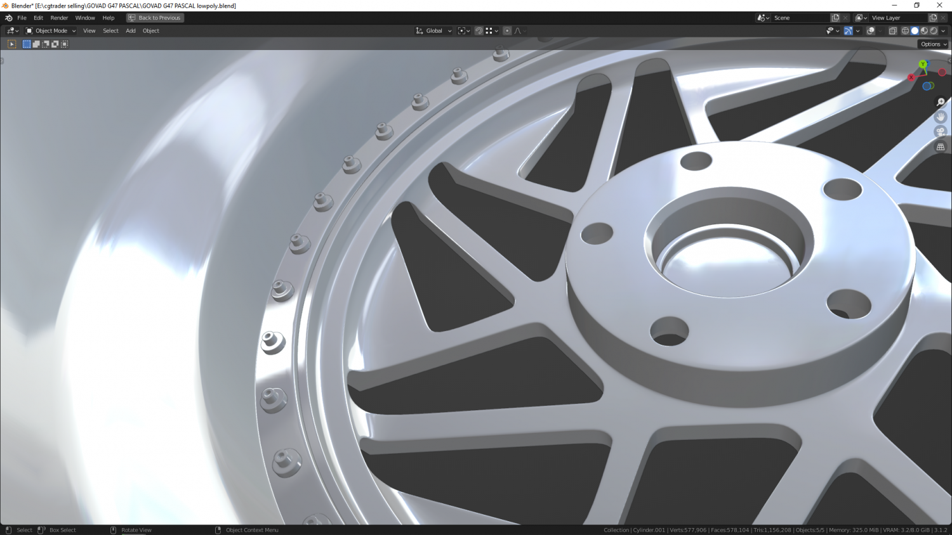Viewport: 952px width, 535px height.
Task: Click 'Cylinder.001' in status bar
Action: coord(649,530)
